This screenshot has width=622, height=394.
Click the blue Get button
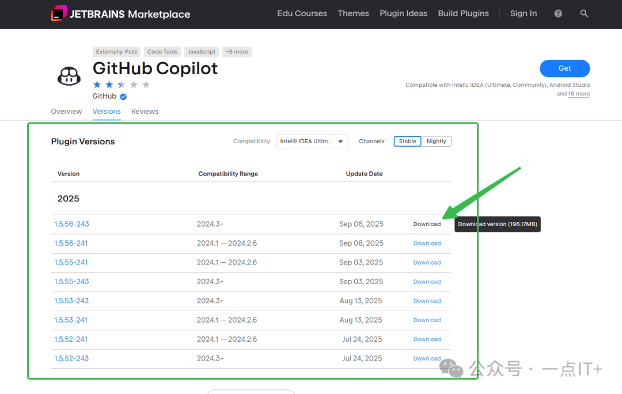pos(564,68)
